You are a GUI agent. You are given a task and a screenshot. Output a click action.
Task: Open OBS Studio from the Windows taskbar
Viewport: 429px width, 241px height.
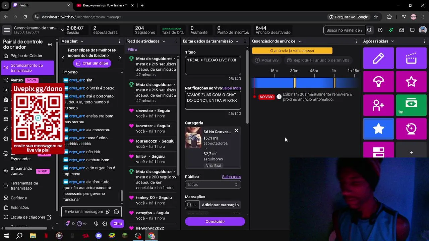click(x=138, y=236)
